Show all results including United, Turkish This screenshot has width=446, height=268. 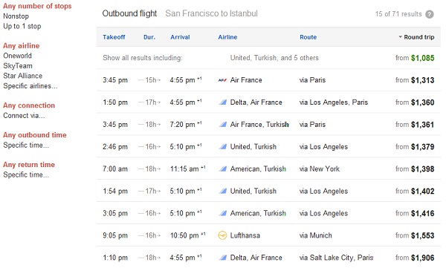(x=268, y=58)
